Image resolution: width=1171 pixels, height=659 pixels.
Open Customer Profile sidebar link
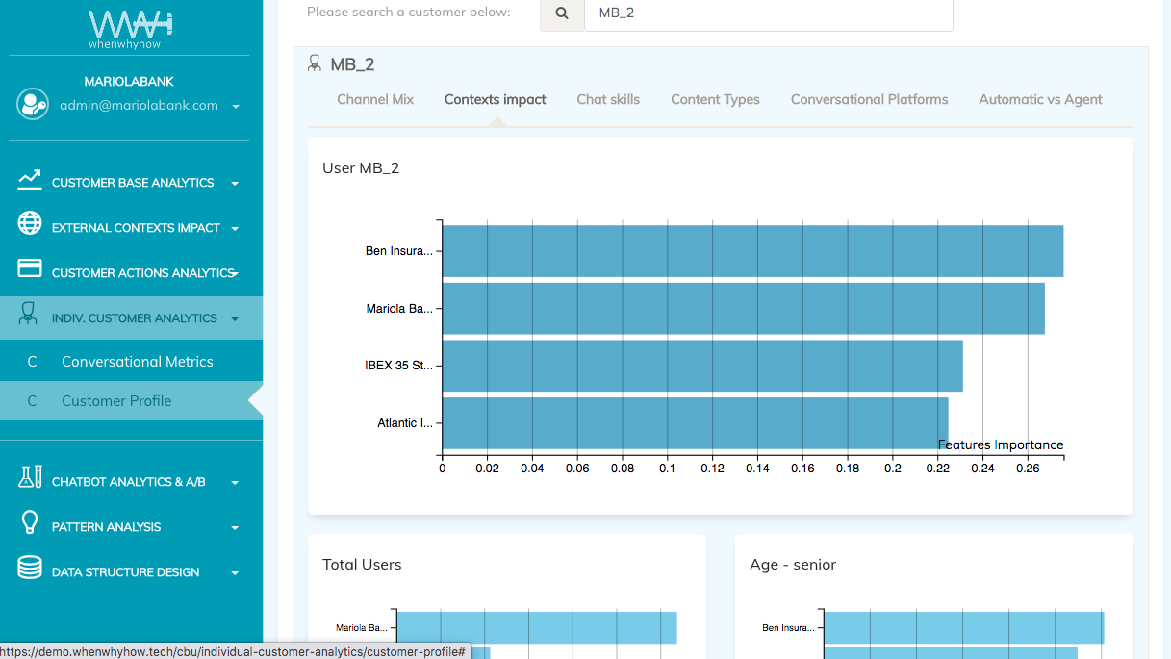131,401
